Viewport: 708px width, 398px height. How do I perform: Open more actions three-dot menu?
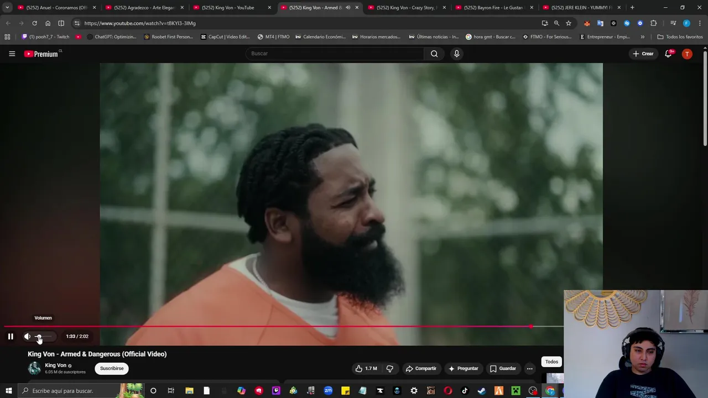[x=529, y=368]
